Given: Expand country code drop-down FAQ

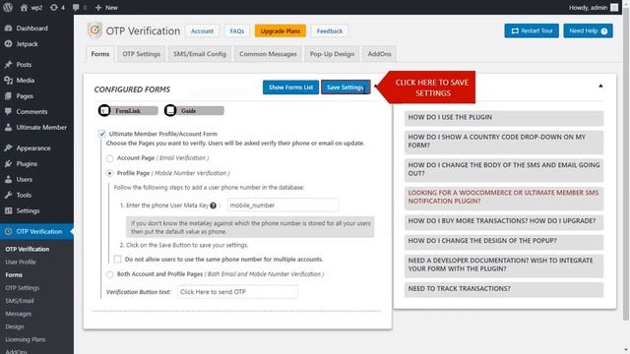Looking at the screenshot, I should point(504,142).
